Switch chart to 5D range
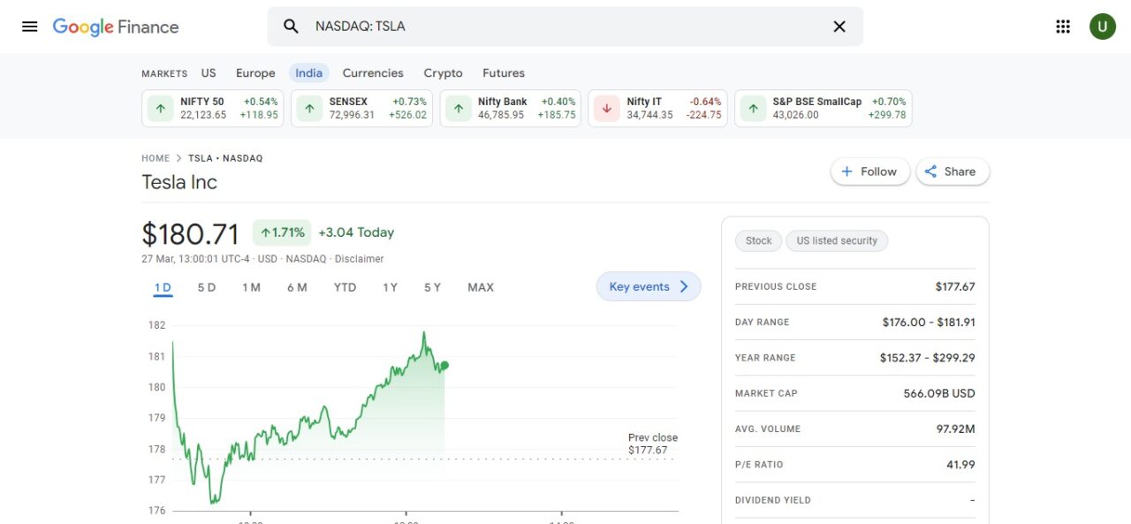Image resolution: width=1131 pixels, height=524 pixels. click(x=207, y=287)
